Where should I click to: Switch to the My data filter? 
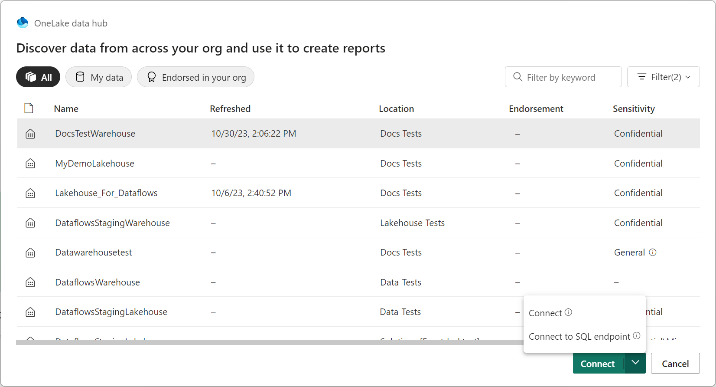point(99,77)
